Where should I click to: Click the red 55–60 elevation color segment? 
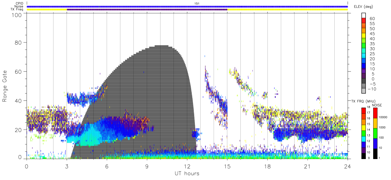click(x=364, y=21)
